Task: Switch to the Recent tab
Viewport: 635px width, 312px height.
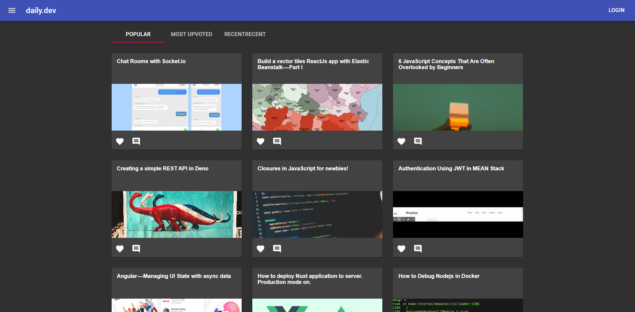Action: pyautogui.click(x=245, y=34)
